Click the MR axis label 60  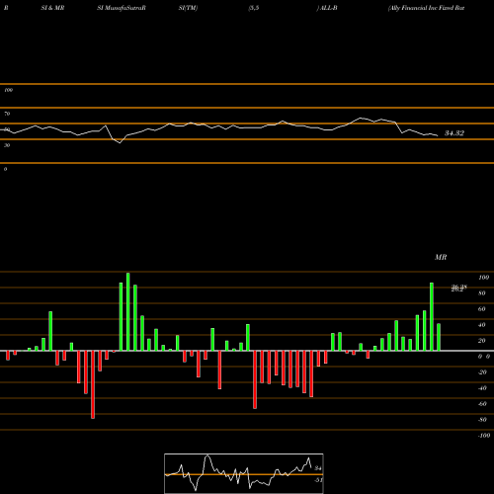pos(482,309)
